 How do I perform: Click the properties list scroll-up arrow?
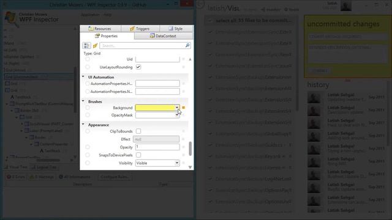190,59
